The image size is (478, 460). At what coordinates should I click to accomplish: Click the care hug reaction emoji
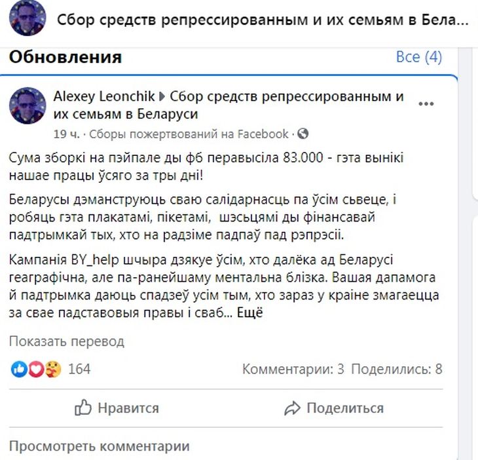53,369
